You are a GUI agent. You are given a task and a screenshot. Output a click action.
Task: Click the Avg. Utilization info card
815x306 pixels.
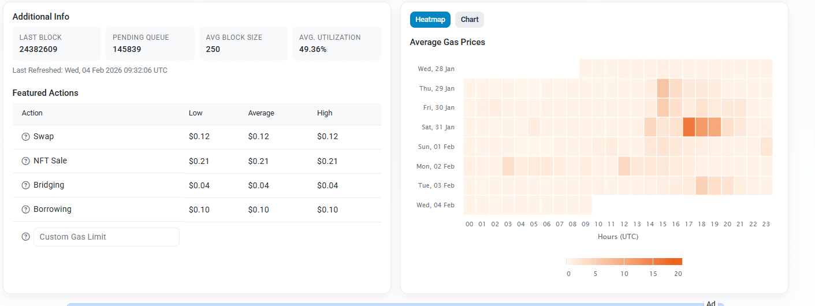point(336,43)
